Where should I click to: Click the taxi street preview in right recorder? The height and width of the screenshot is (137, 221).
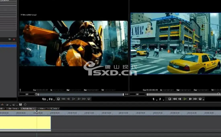(x=176, y=43)
